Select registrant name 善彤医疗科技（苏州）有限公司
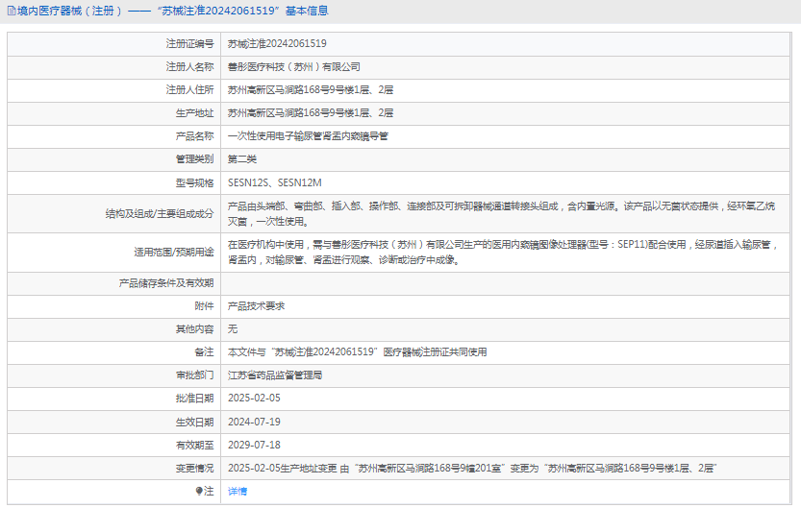The image size is (801, 508). 294,67
